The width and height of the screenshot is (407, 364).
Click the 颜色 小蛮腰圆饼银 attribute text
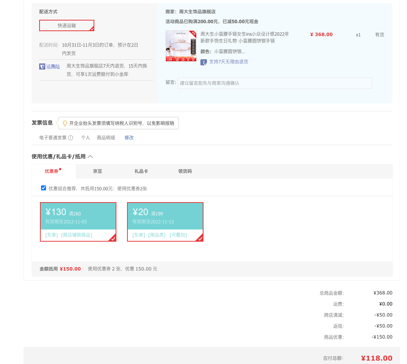click(x=223, y=51)
